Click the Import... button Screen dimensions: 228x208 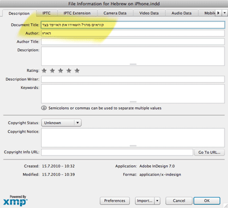click(145, 201)
